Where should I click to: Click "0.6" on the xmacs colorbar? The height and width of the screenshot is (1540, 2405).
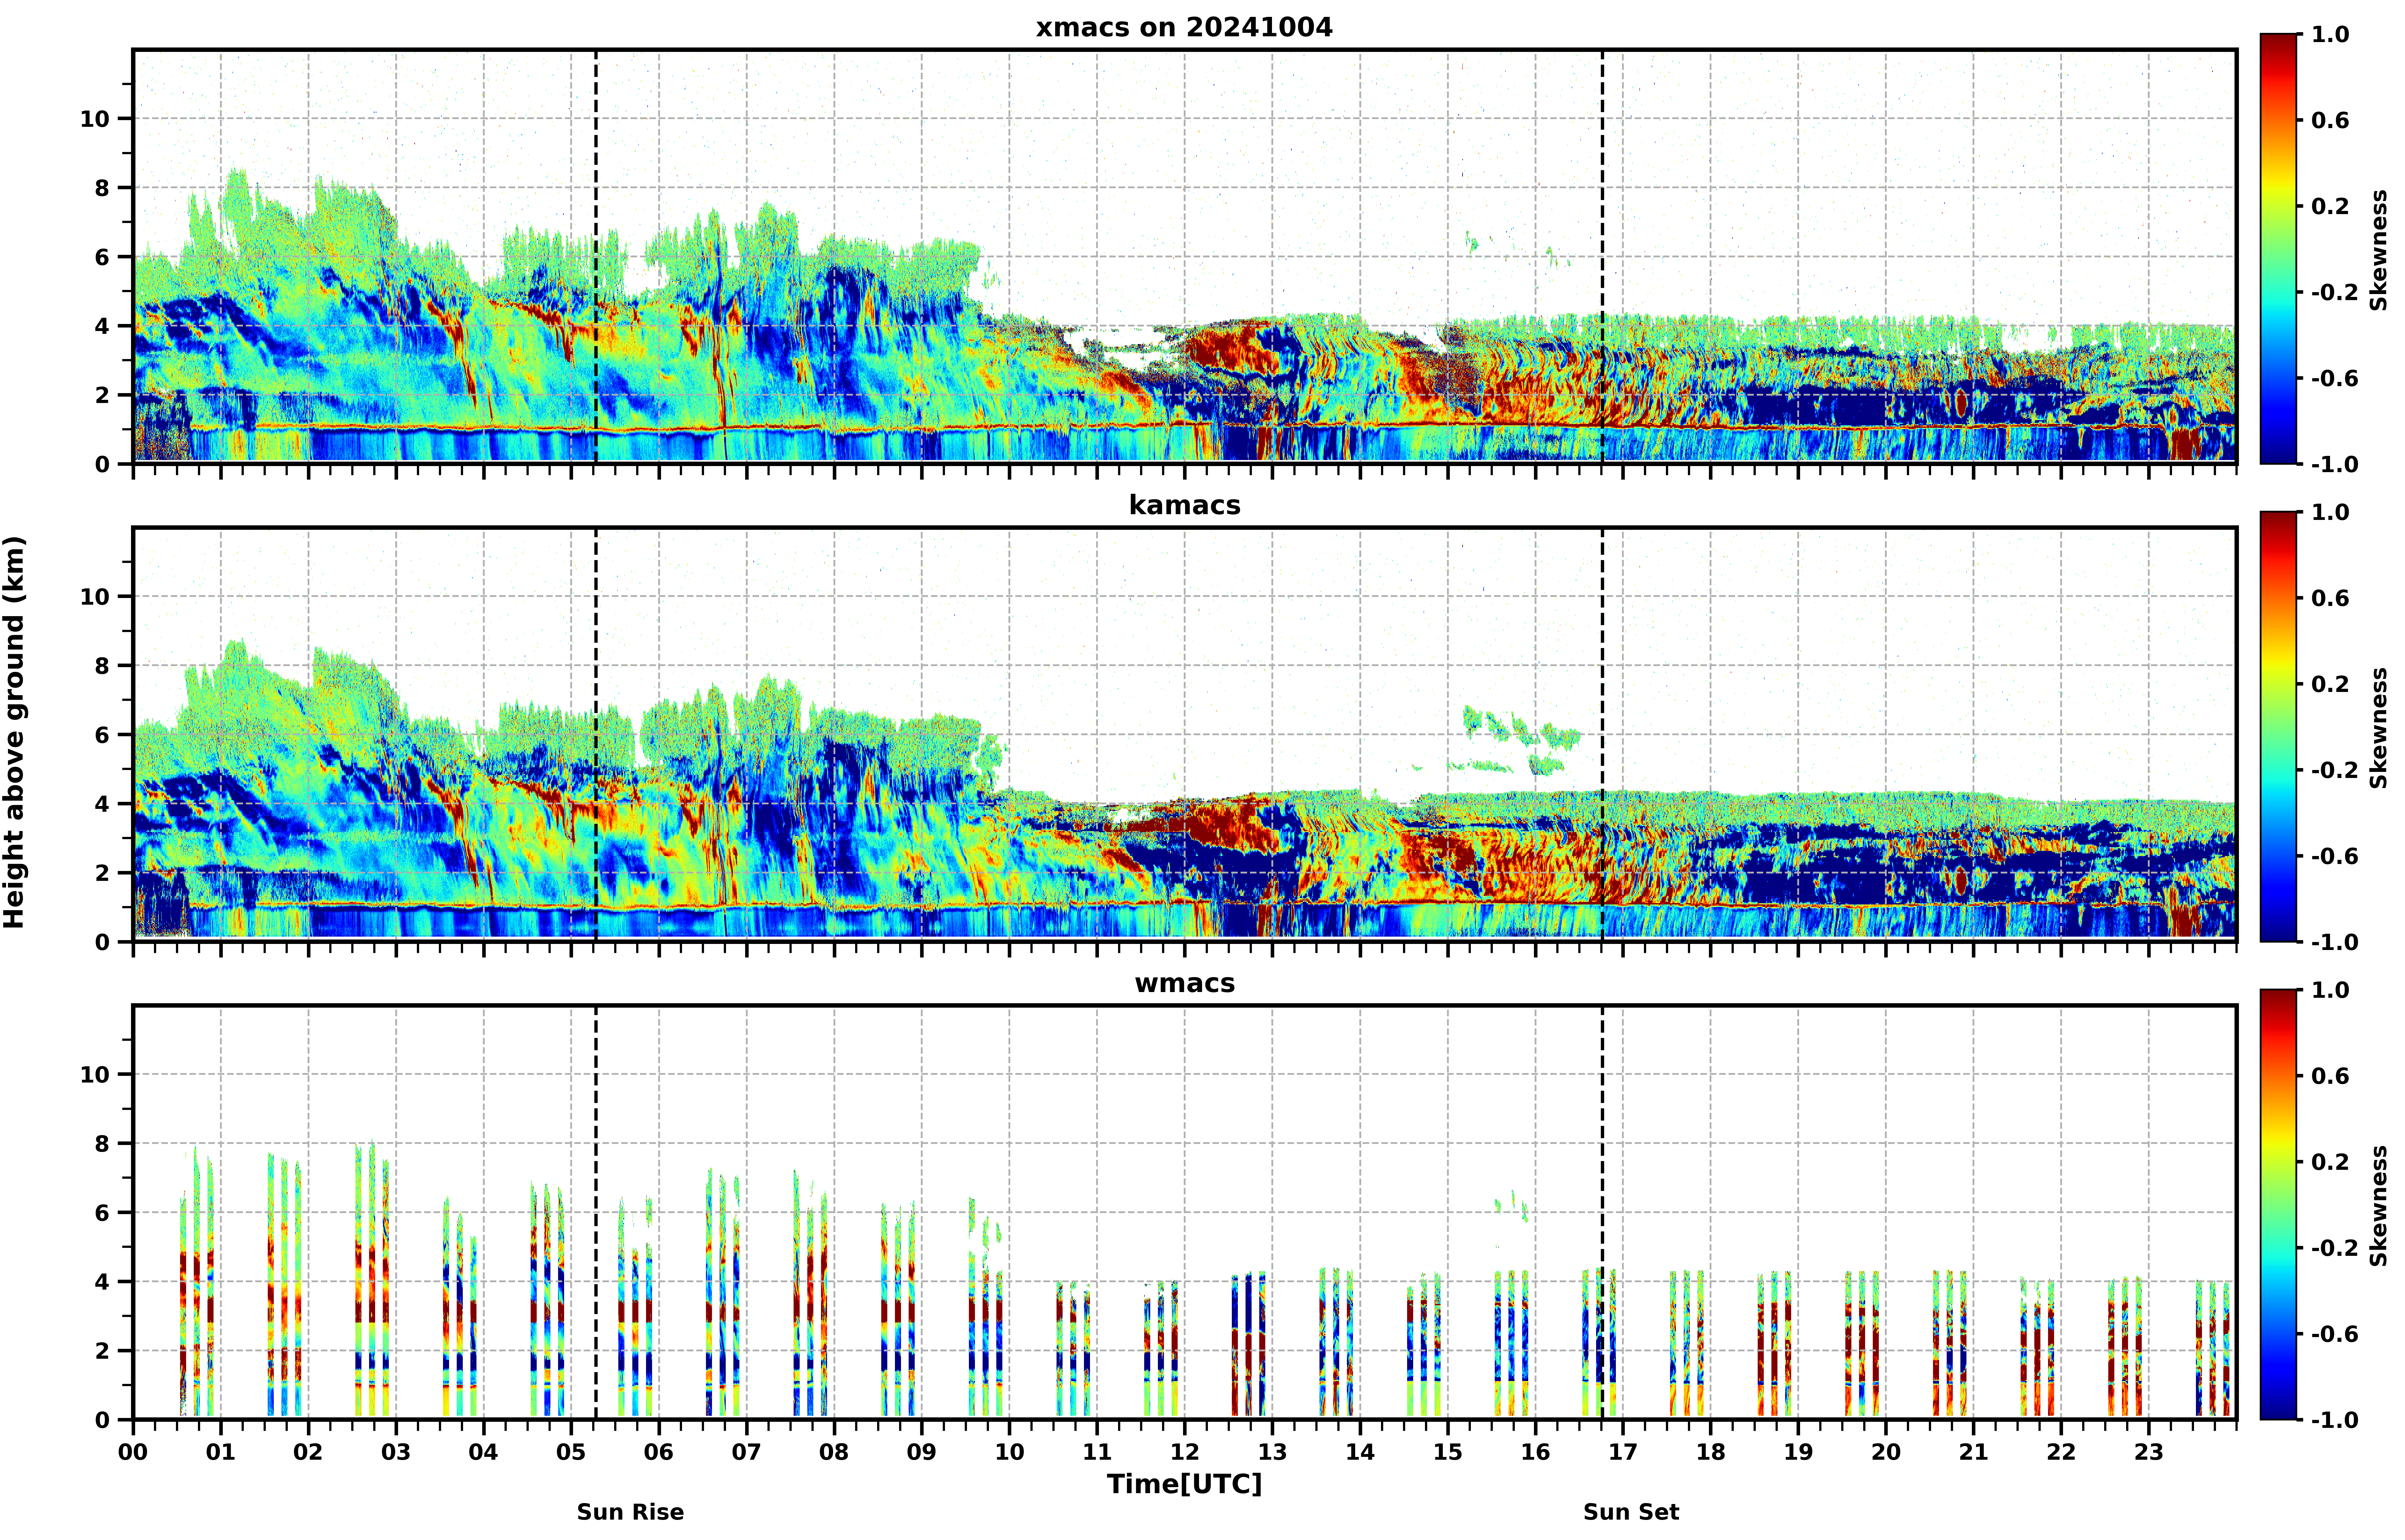click(2330, 120)
